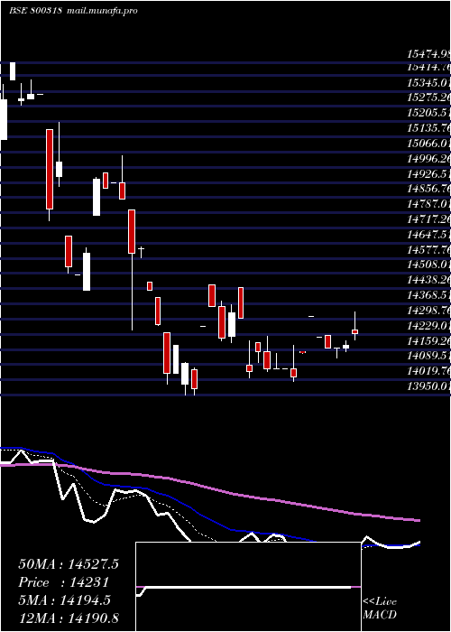Viewport: 451px width, 632px height.
Task: Click the 14647.51 price level label
Action: click(x=428, y=235)
